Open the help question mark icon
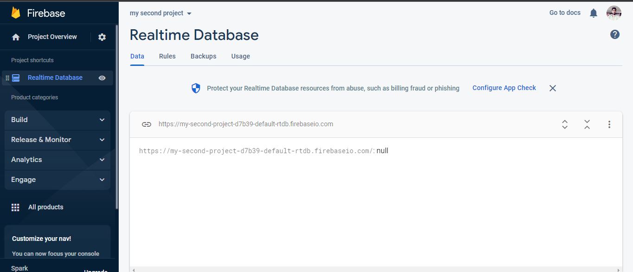The height and width of the screenshot is (272, 633). 615,34
